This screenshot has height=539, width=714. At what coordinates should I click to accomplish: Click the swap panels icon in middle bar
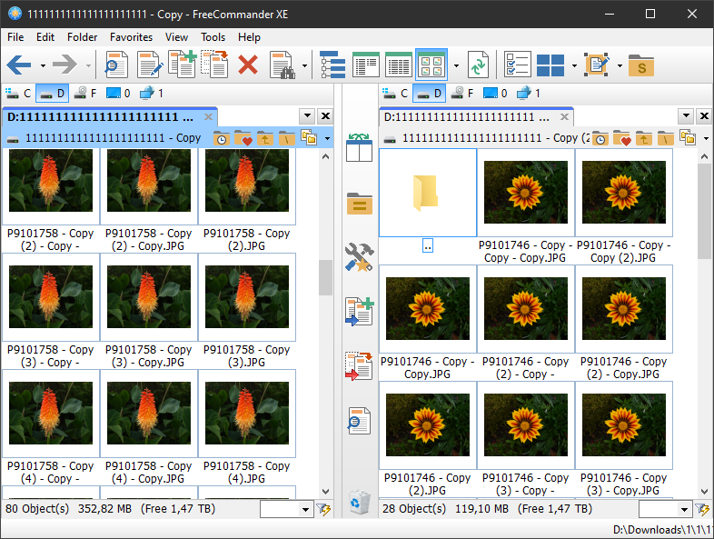click(359, 149)
